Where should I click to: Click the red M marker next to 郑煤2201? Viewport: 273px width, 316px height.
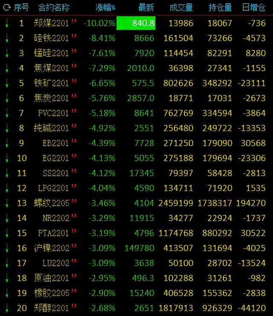click(x=74, y=21)
